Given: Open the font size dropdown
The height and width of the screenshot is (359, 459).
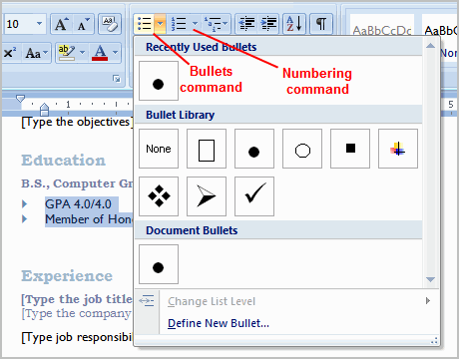Looking at the screenshot, I should (x=39, y=24).
